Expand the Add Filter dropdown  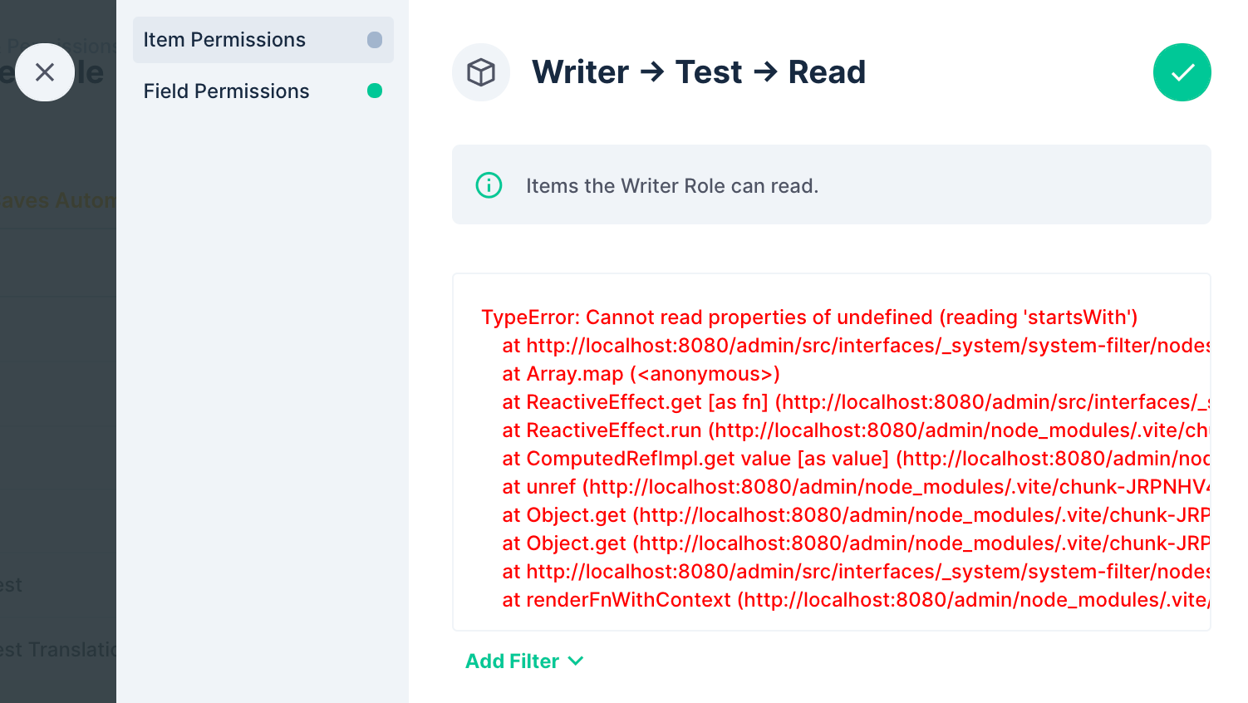click(x=524, y=661)
